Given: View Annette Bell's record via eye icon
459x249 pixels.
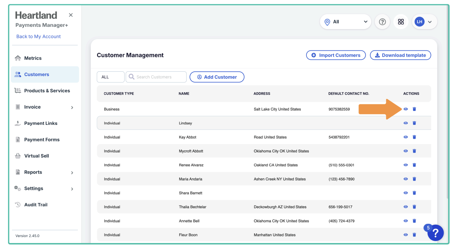Looking at the screenshot, I should pos(406,221).
